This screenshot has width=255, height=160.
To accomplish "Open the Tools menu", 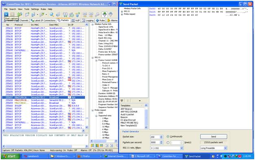I will [27, 9].
